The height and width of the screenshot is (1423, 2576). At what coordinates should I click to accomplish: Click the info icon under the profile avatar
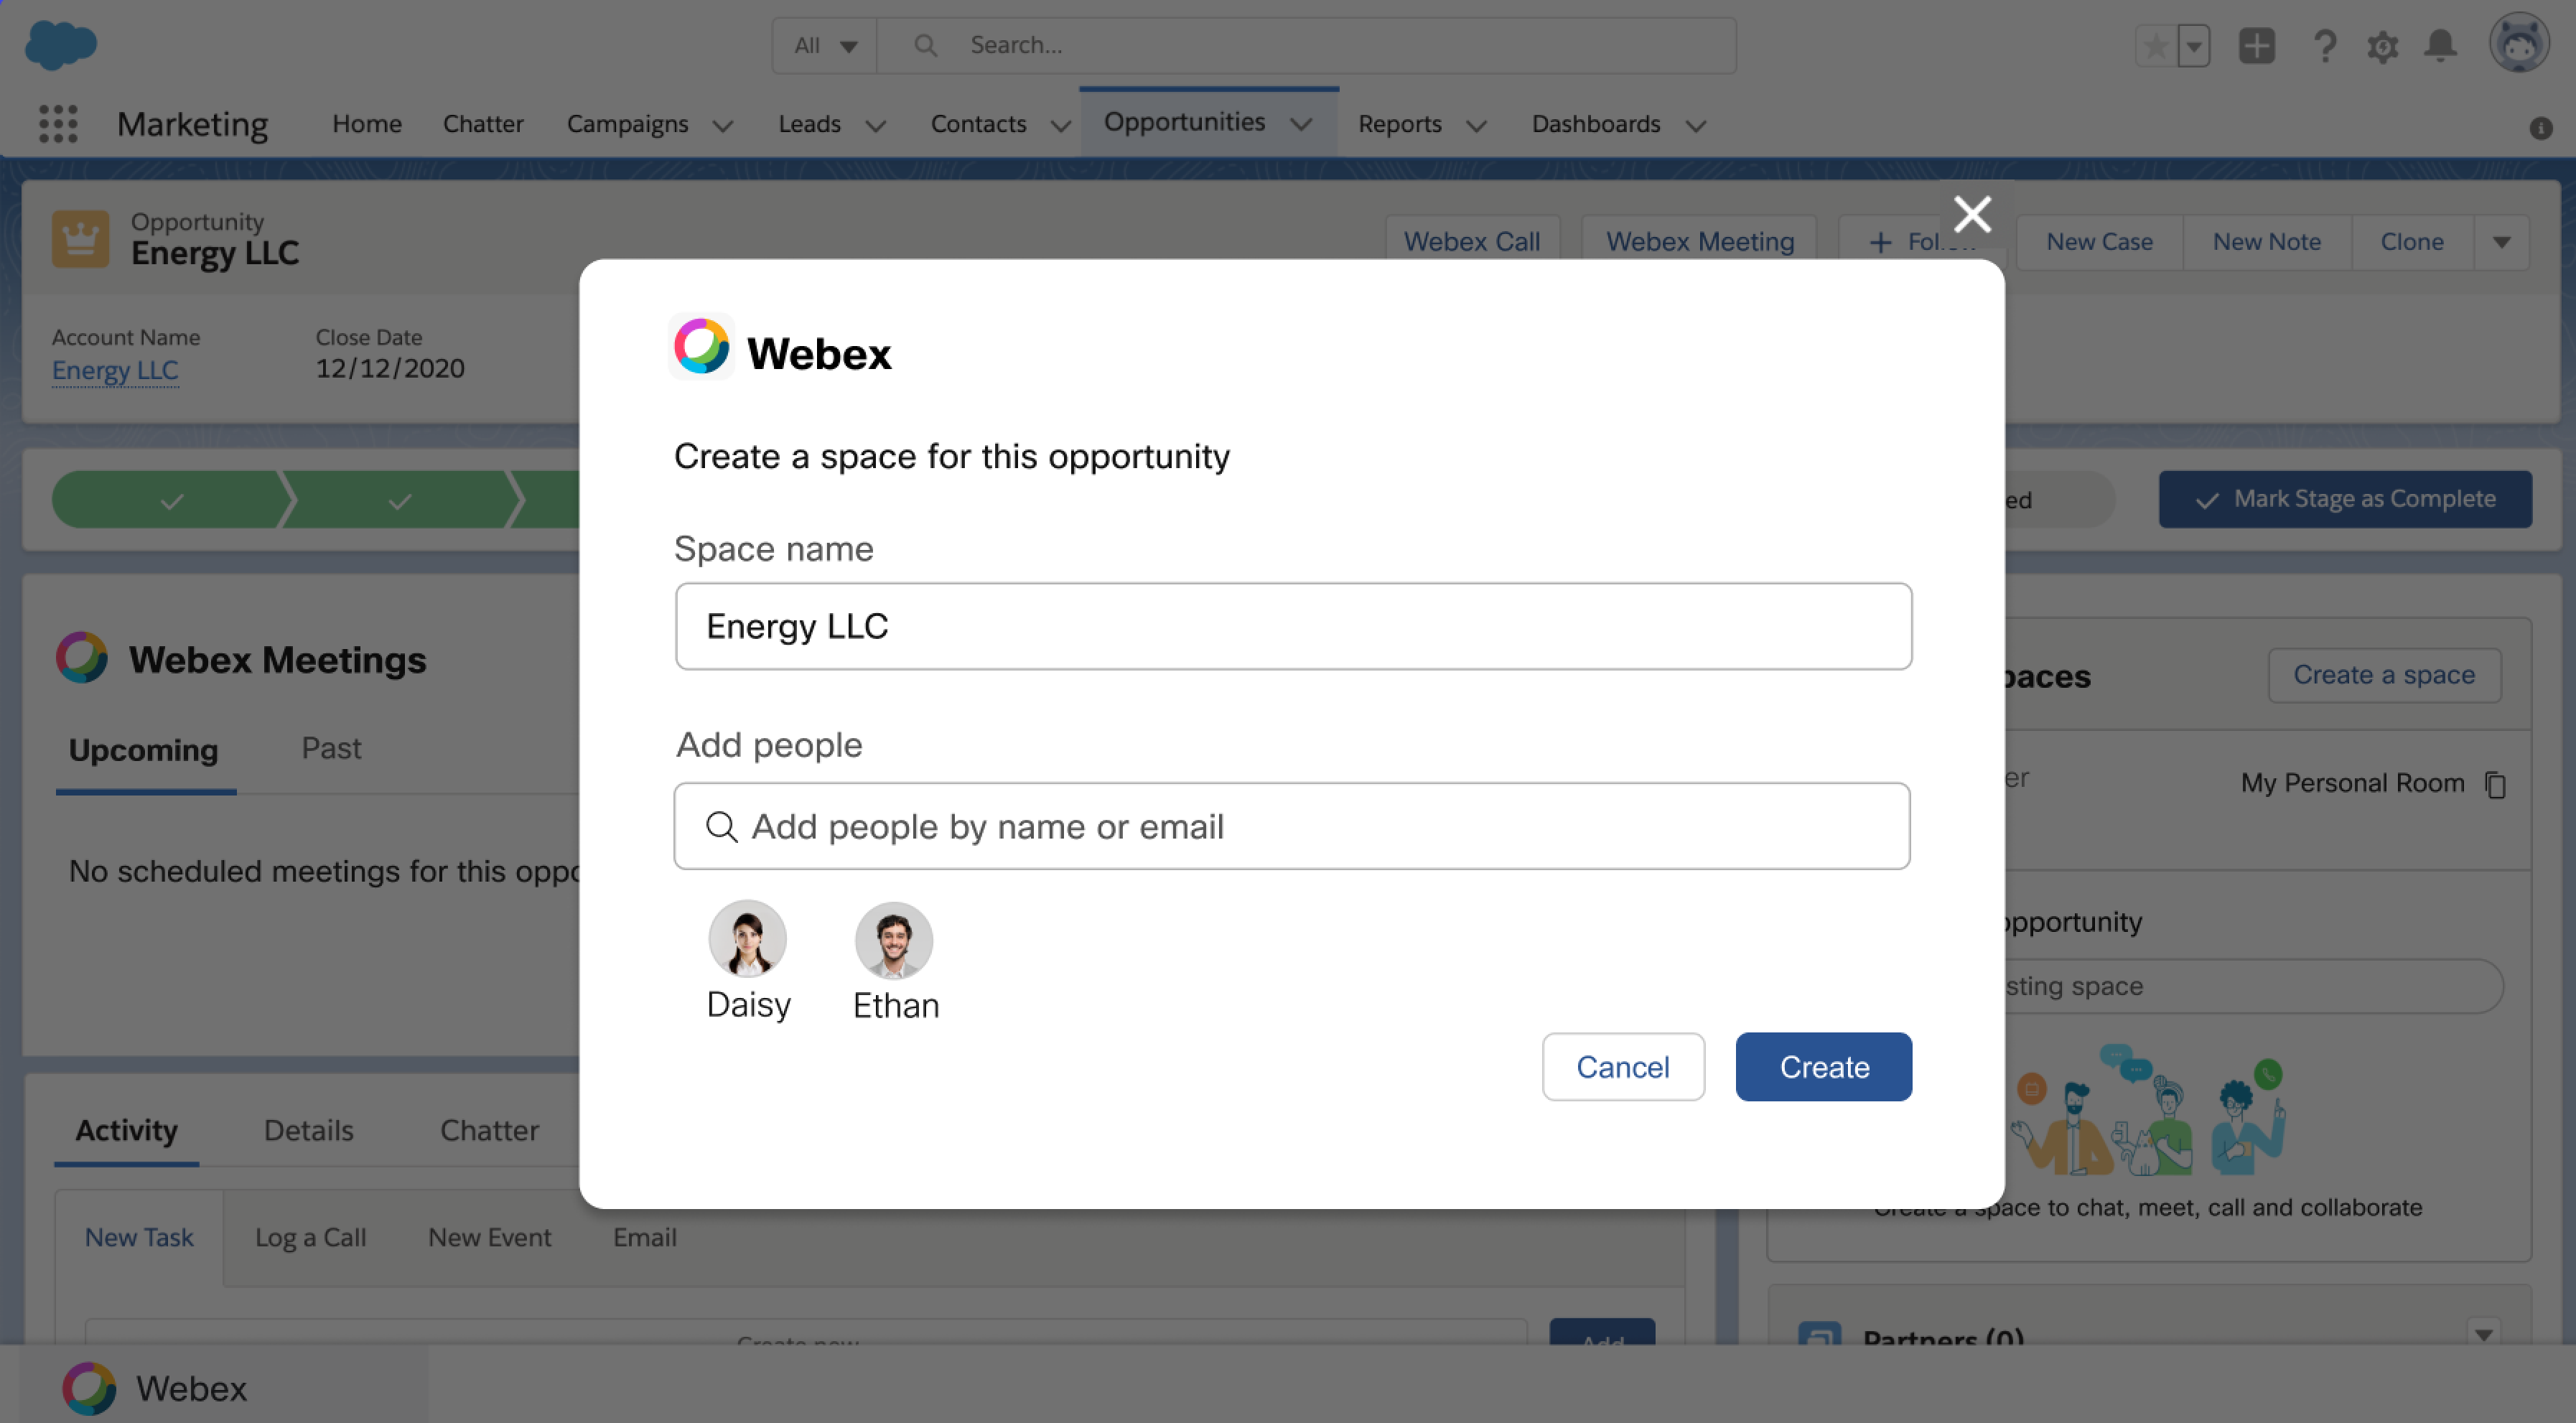coord(2541,128)
